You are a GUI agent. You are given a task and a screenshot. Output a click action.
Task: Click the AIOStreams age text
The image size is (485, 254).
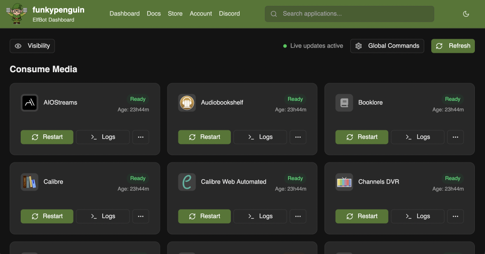pos(133,110)
